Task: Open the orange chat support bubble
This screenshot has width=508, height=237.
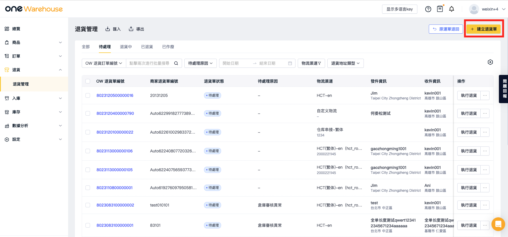Action: pos(498,224)
